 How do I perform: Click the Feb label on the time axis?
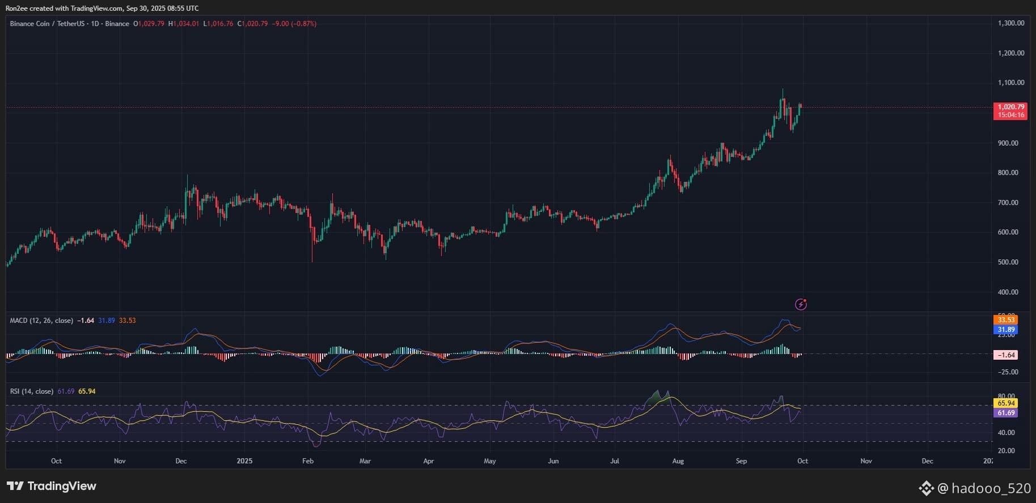click(308, 461)
